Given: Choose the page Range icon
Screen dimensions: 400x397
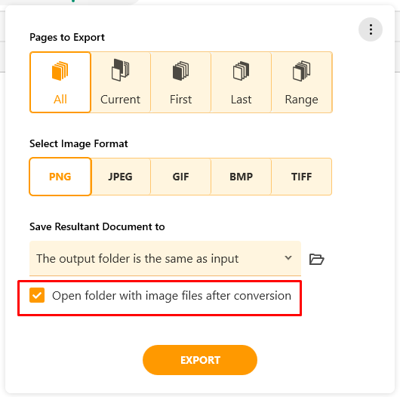Looking at the screenshot, I should [302, 71].
